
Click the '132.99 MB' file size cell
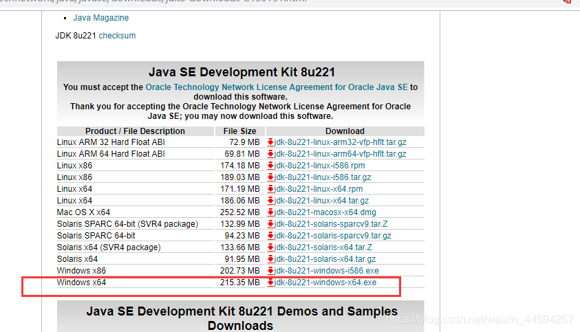[239, 224]
